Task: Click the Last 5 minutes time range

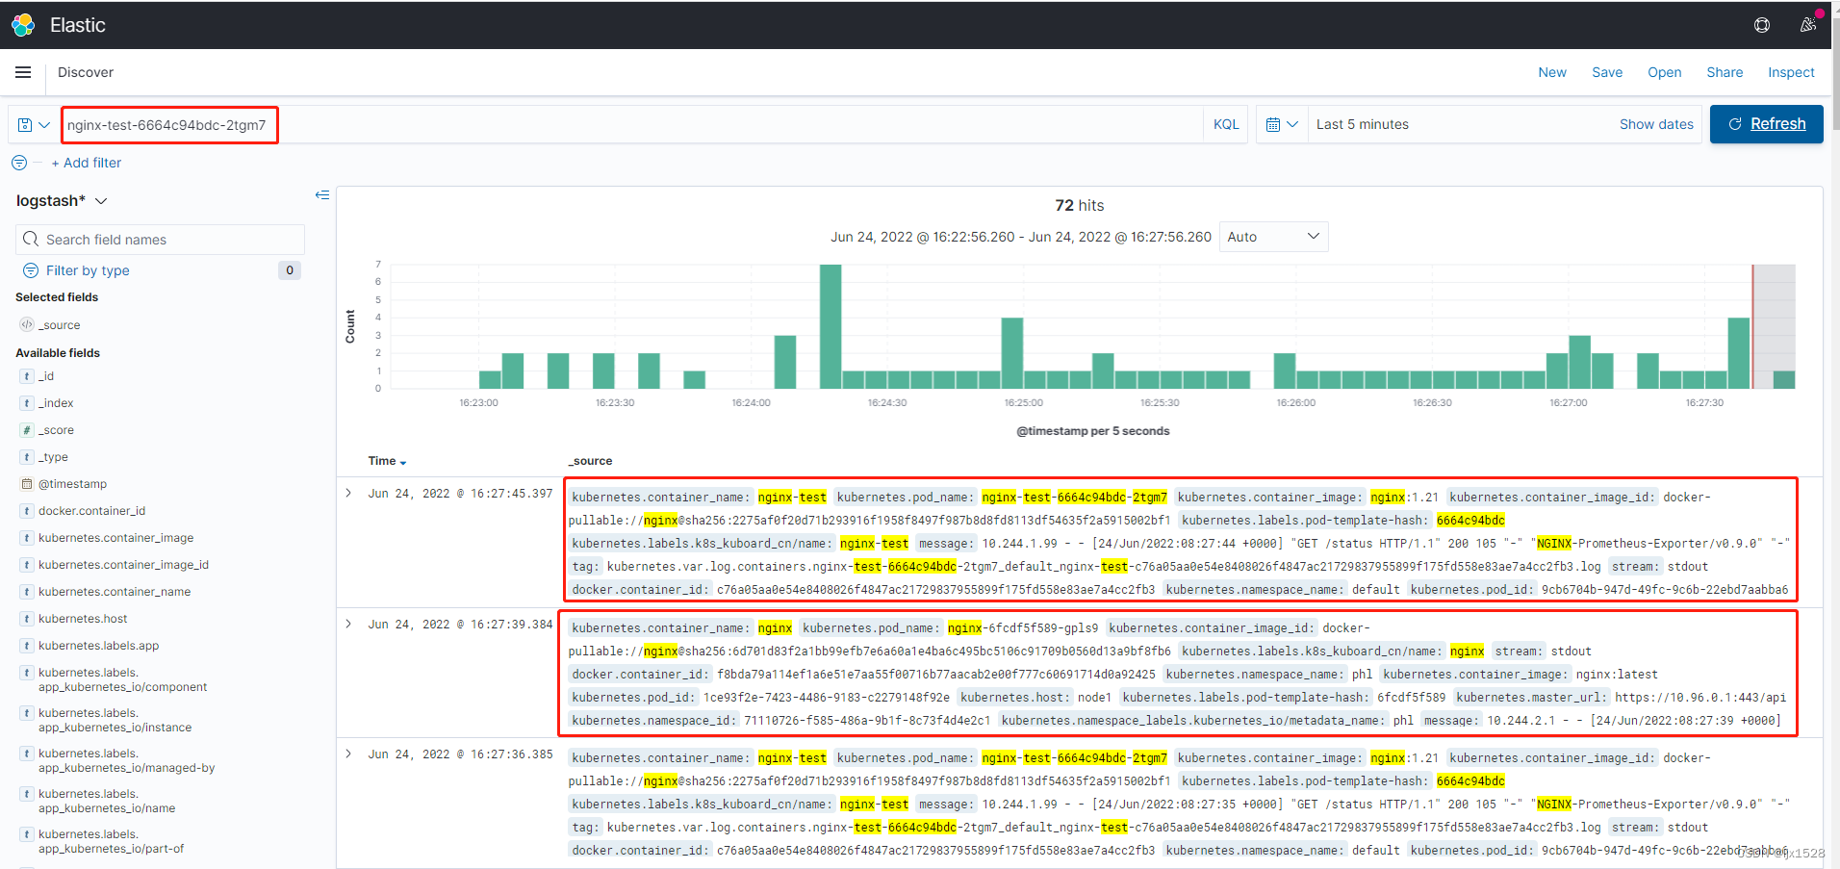Action: tap(1363, 124)
